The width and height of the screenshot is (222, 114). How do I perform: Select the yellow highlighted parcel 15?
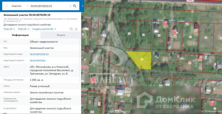[142, 59]
